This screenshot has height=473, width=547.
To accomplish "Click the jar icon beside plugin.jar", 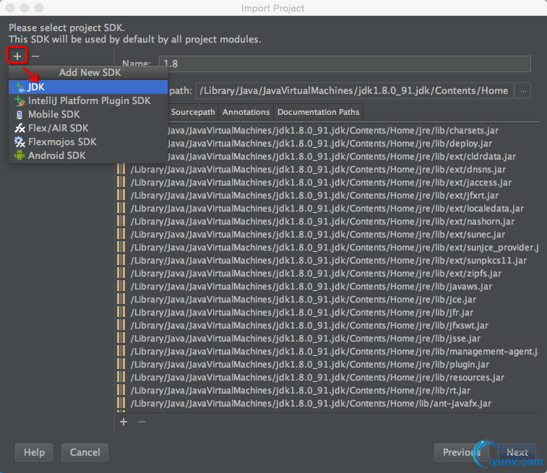I will pyautogui.click(x=121, y=365).
